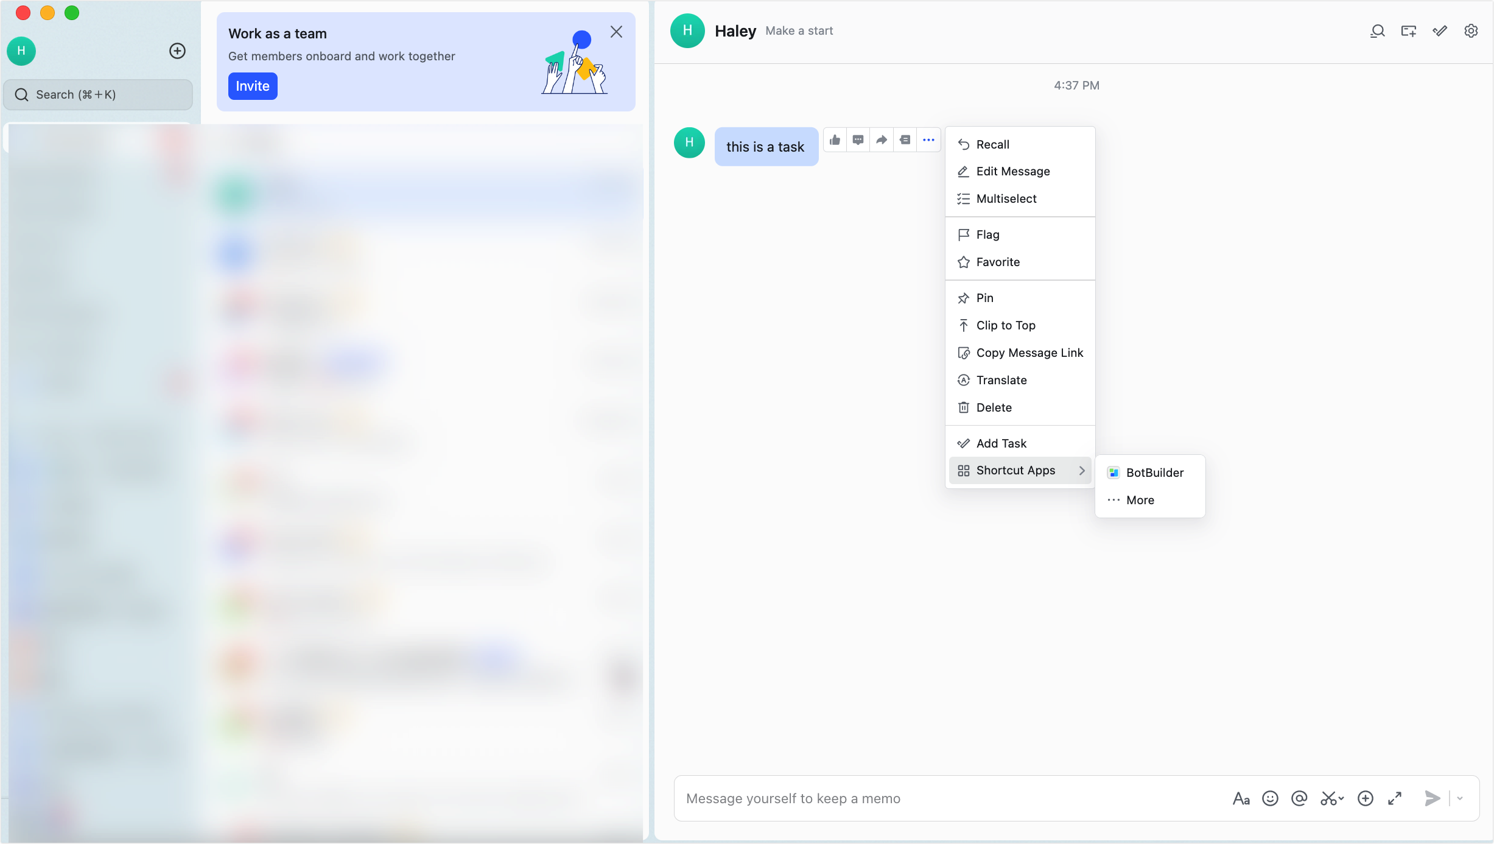1494x844 pixels.
Task: Click the Invite button
Action: tap(253, 86)
